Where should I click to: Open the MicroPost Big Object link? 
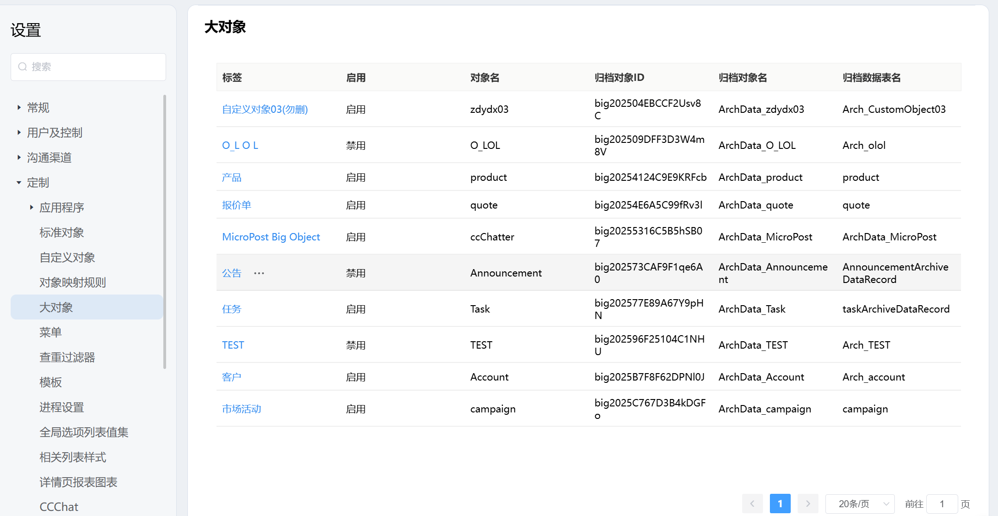(271, 237)
